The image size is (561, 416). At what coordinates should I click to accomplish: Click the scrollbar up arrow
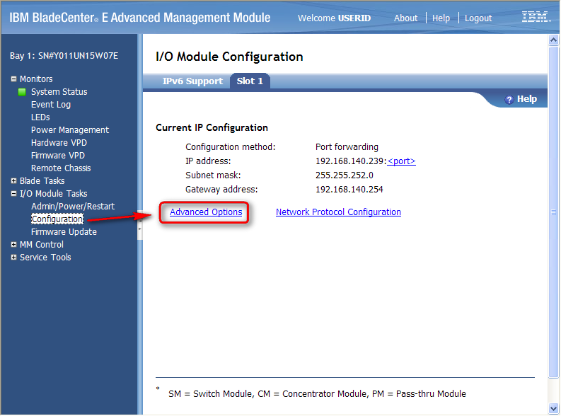[x=553, y=40]
